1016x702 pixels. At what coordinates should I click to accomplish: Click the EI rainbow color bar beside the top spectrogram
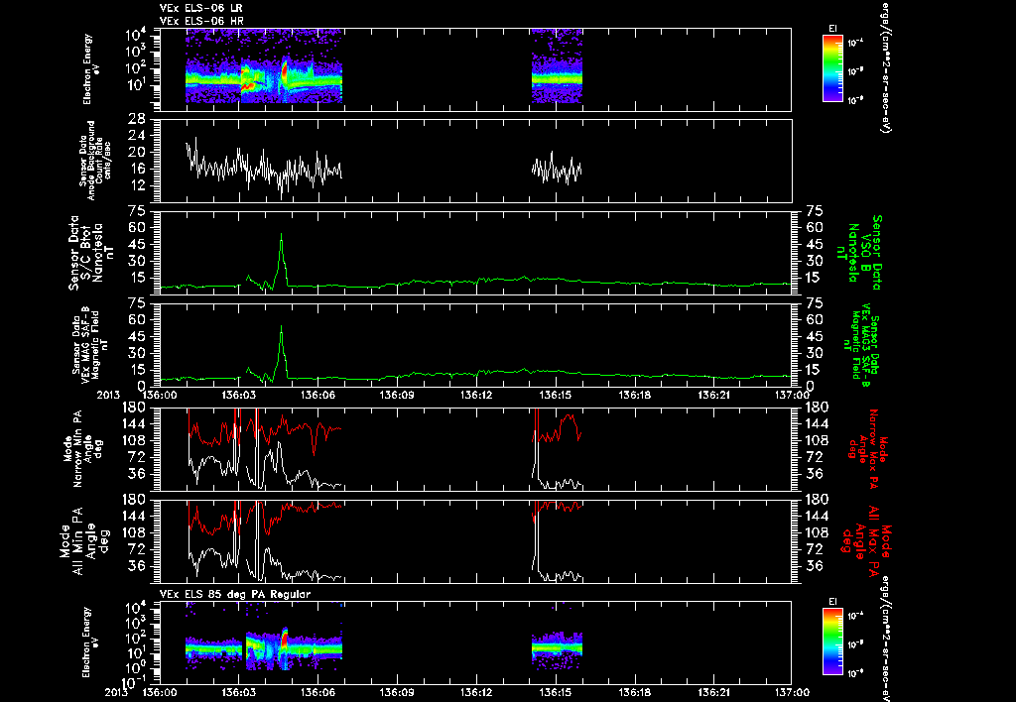pyautogui.click(x=832, y=68)
